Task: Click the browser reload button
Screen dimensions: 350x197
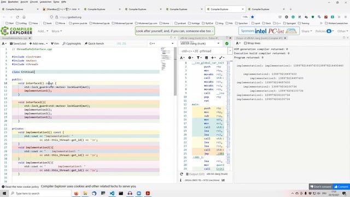Action: click(x=17, y=17)
